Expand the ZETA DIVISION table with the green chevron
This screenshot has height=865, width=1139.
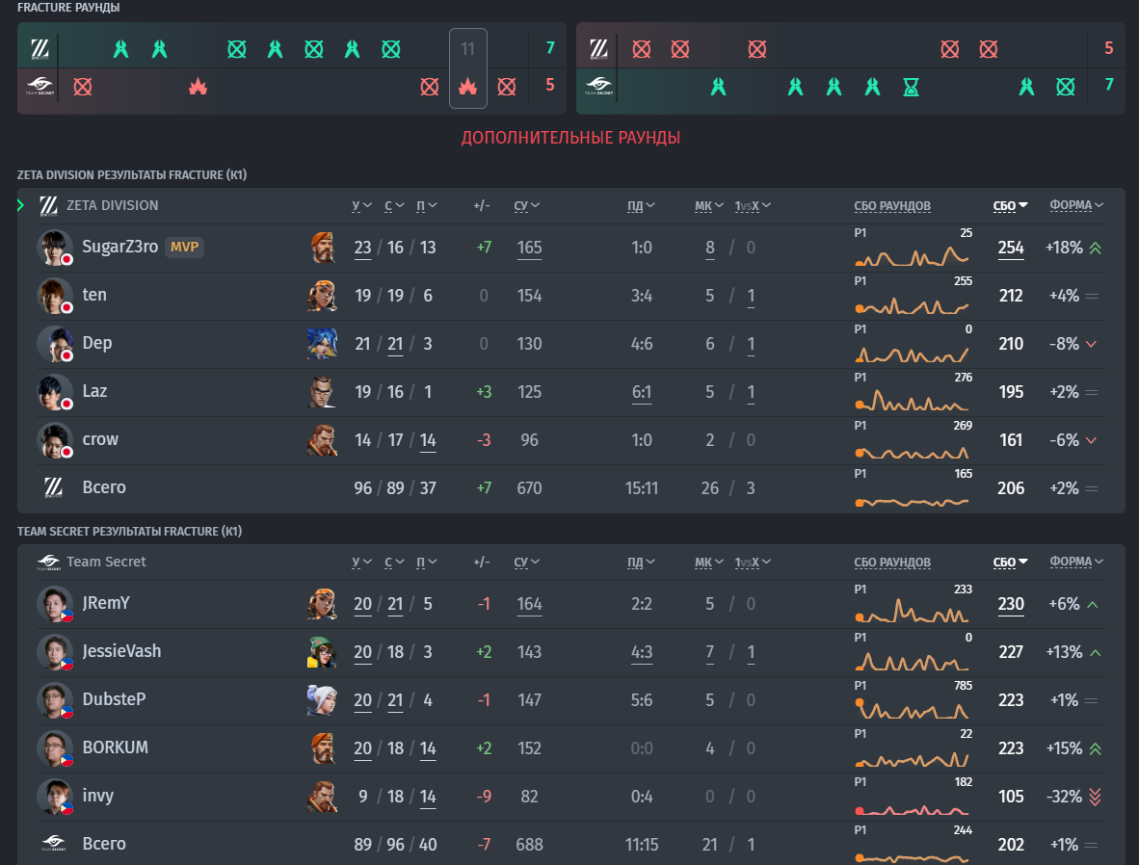[x=21, y=205]
